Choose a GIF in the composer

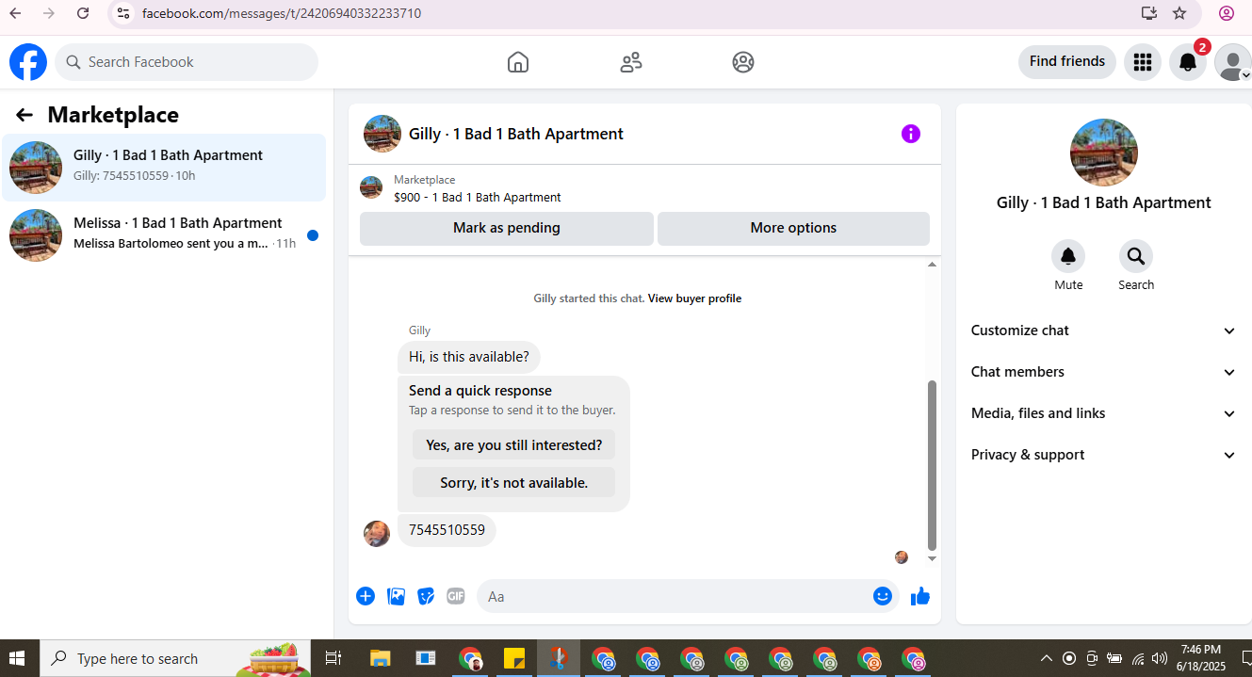456,596
